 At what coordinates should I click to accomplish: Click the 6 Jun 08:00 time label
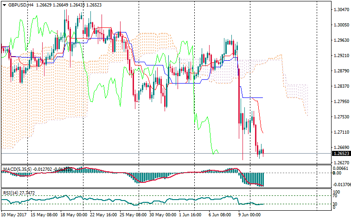click(219, 215)
